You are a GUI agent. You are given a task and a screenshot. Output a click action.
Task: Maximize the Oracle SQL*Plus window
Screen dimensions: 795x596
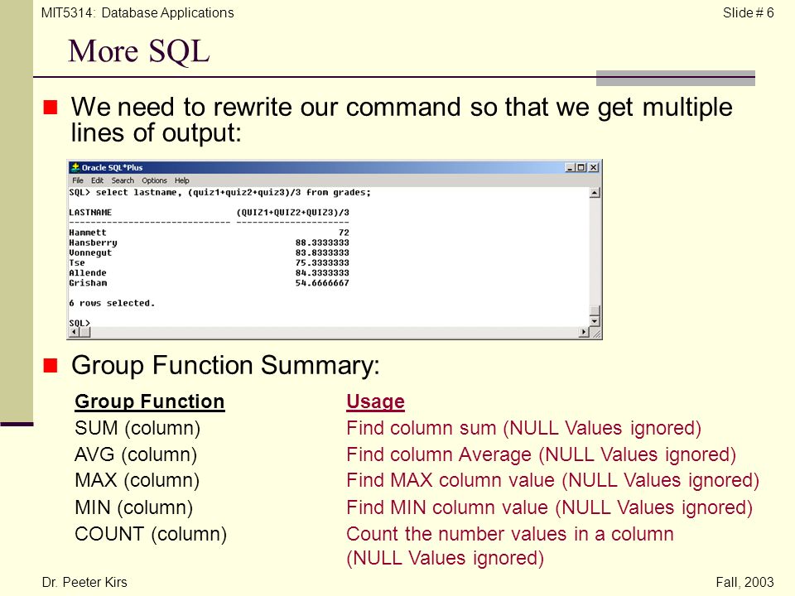(x=581, y=167)
